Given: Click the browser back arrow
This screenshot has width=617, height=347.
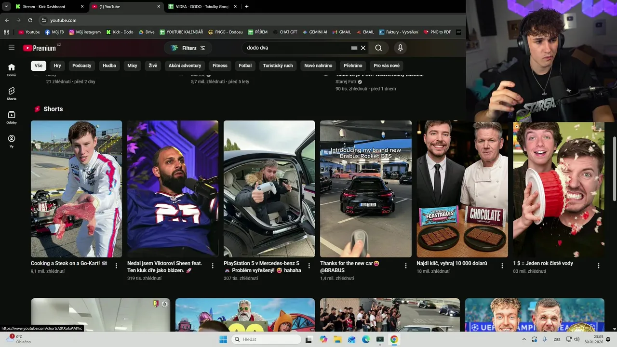Looking at the screenshot, I should point(7,20).
